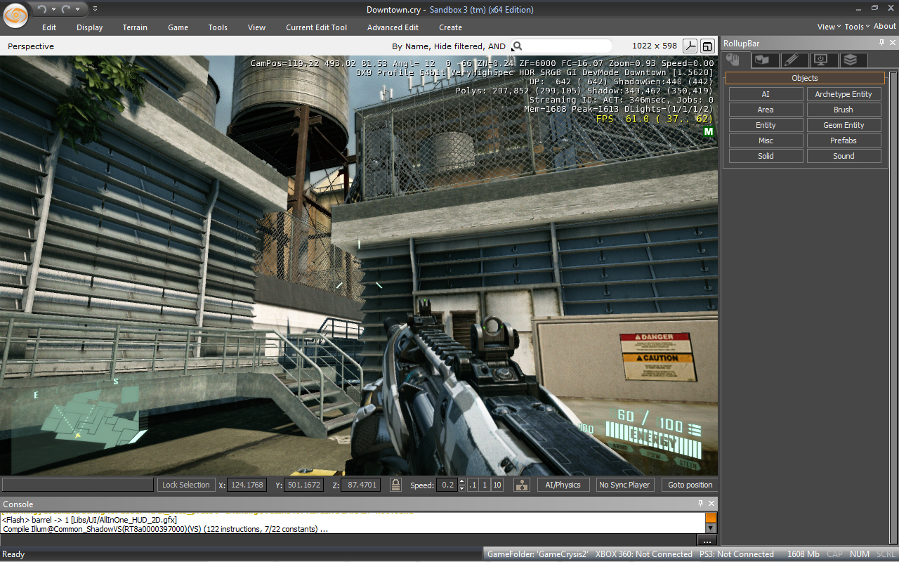
Task: Click the selection name field in status bar
Action: (78, 485)
